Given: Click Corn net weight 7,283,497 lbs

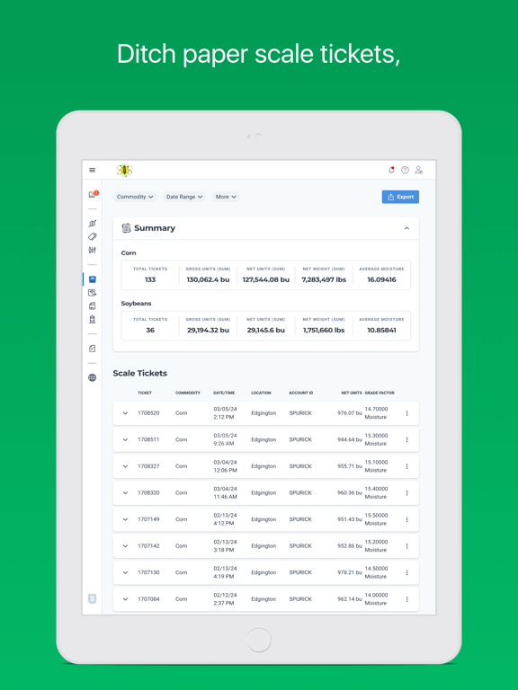Looking at the screenshot, I should (324, 279).
